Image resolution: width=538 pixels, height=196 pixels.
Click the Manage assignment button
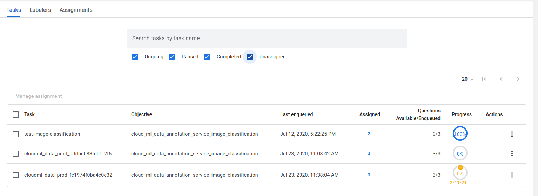click(x=39, y=96)
